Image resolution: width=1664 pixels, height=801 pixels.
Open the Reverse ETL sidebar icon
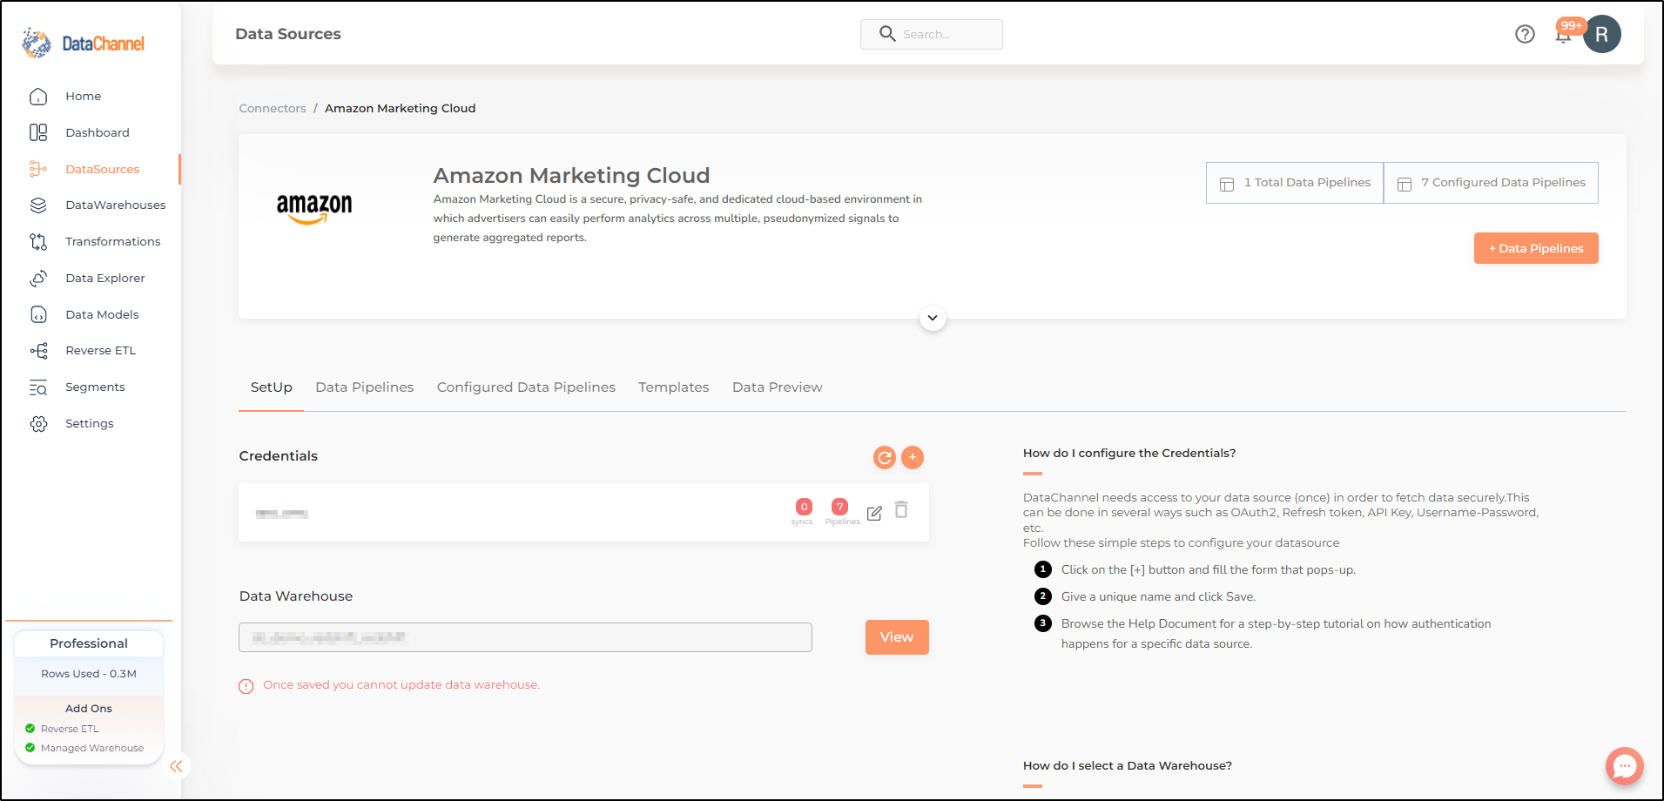(x=38, y=351)
